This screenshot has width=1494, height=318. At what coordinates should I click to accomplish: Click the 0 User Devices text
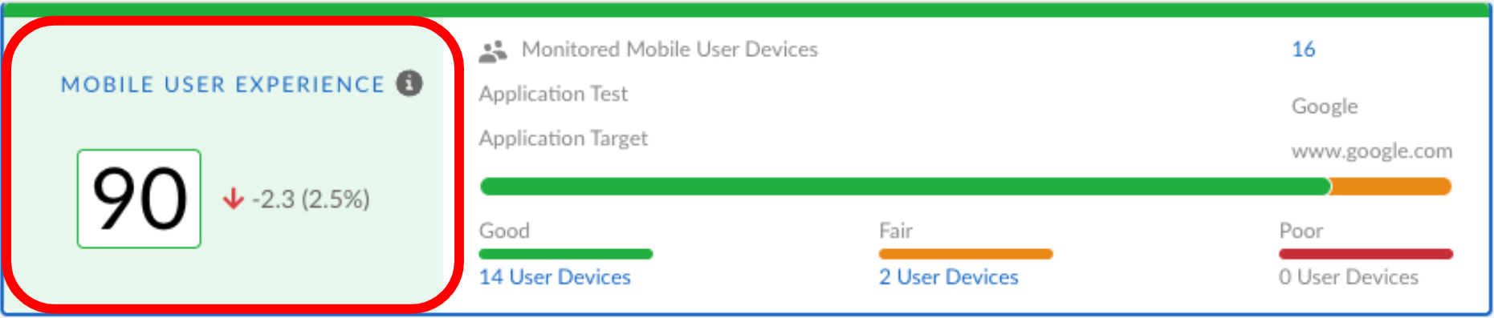click(1349, 277)
